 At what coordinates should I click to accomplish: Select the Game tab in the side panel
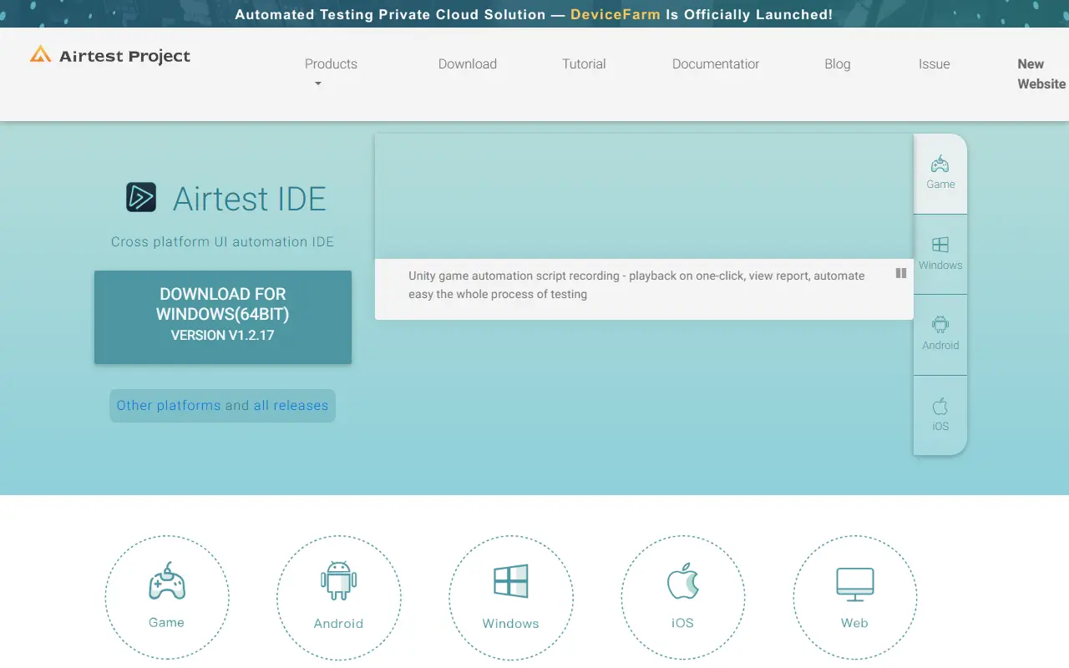940,174
